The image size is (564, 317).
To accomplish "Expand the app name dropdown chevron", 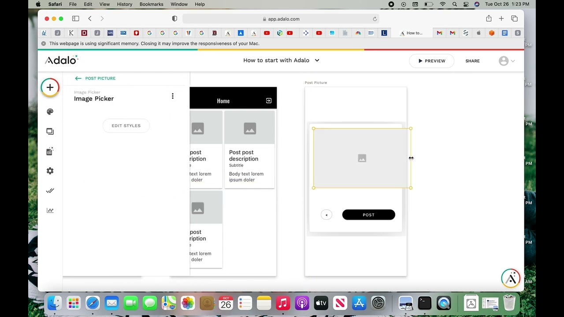I will point(317,60).
